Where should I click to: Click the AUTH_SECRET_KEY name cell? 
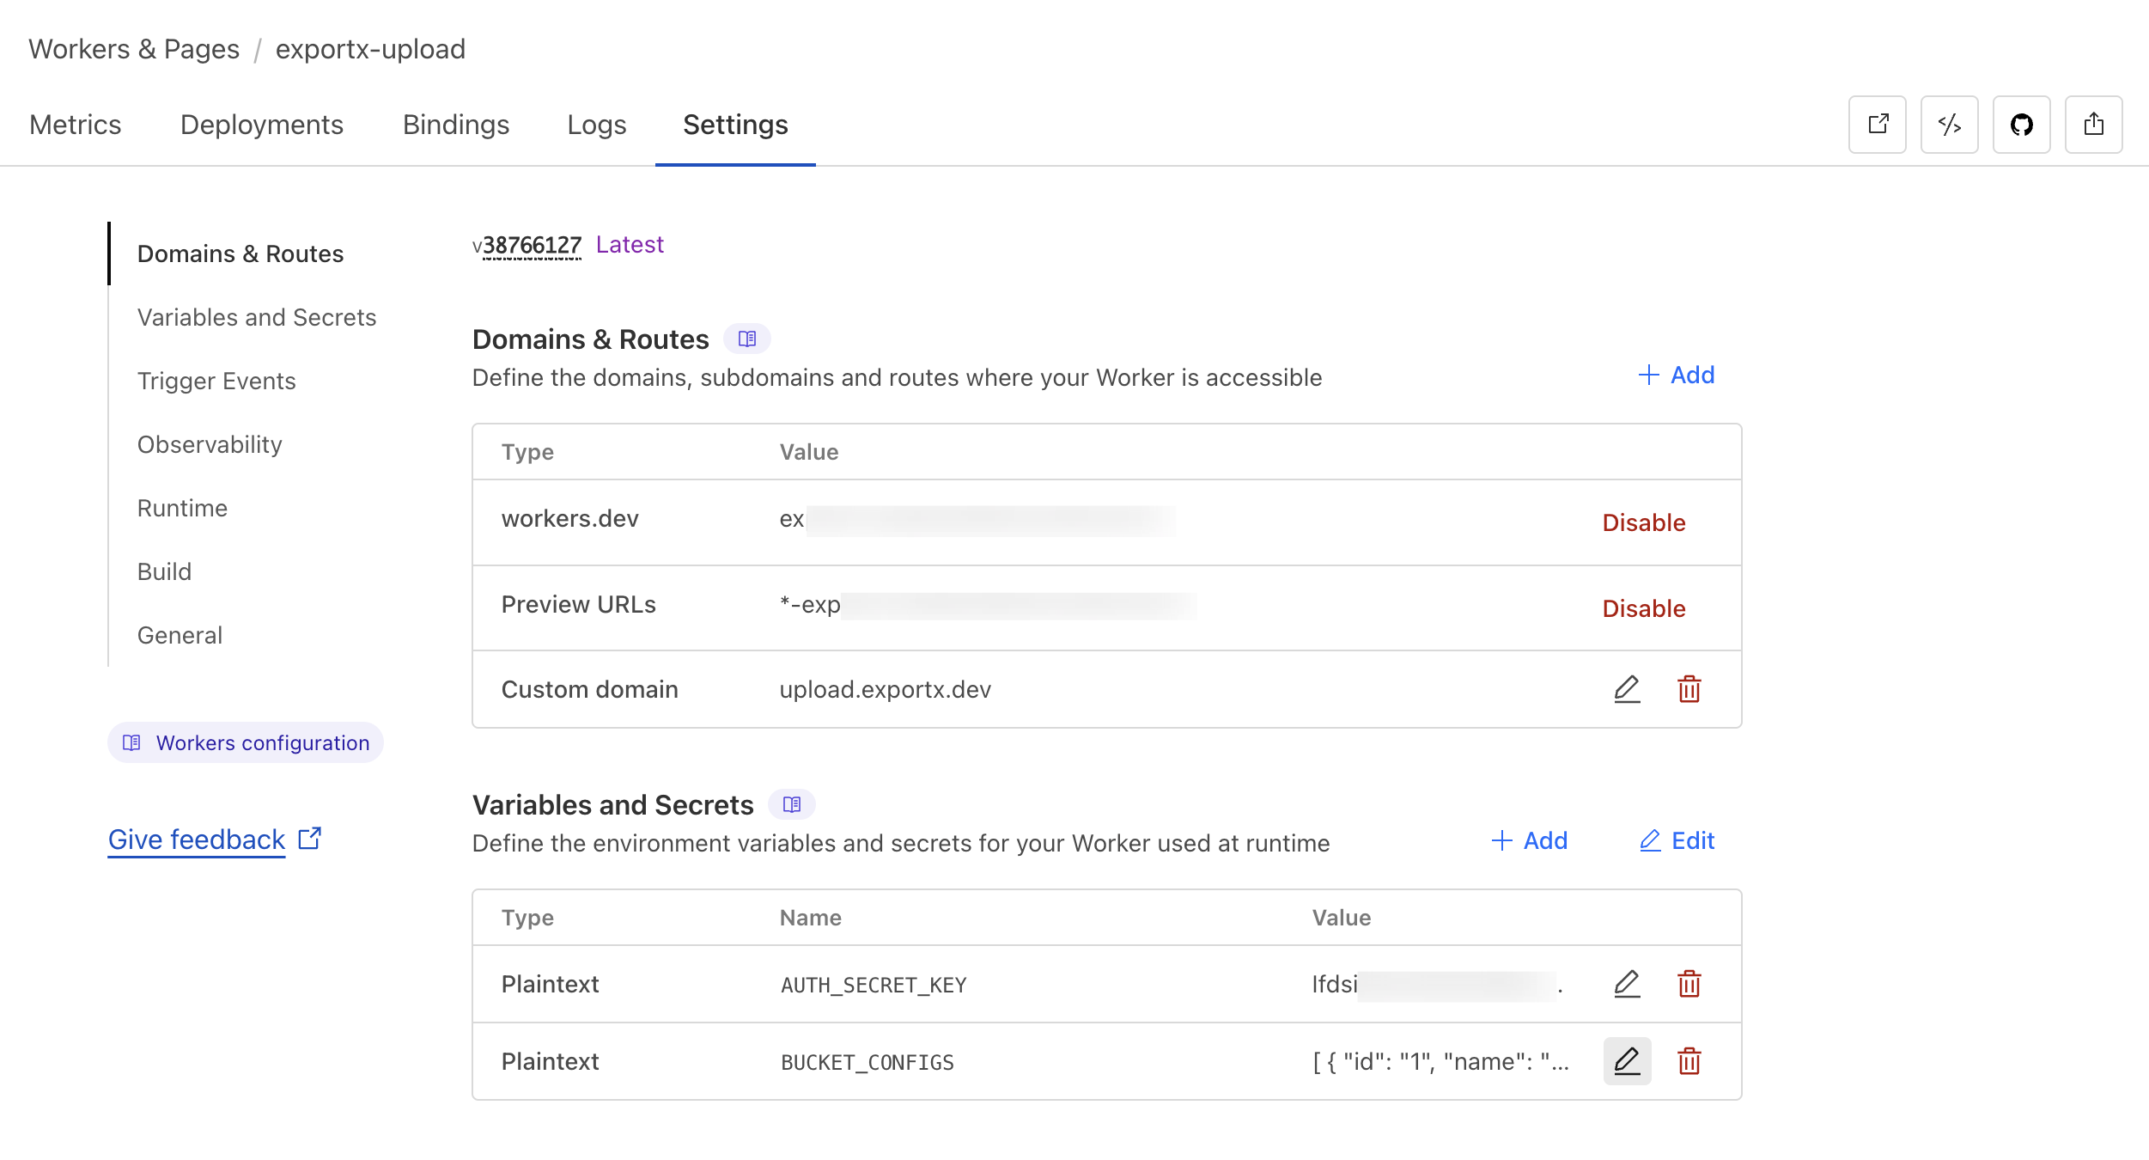(874, 985)
